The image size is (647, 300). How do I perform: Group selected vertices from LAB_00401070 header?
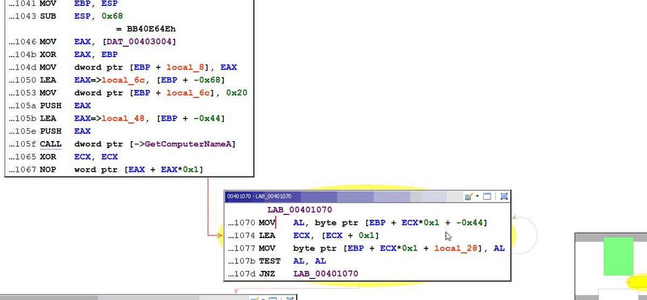[504, 197]
